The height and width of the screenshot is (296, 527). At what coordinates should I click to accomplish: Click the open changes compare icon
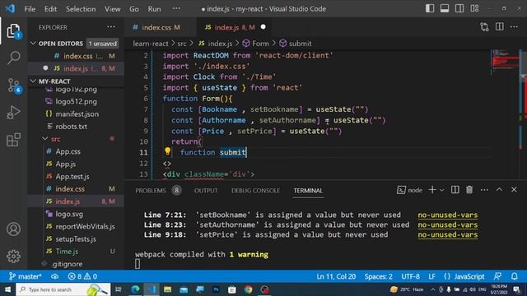point(484,27)
